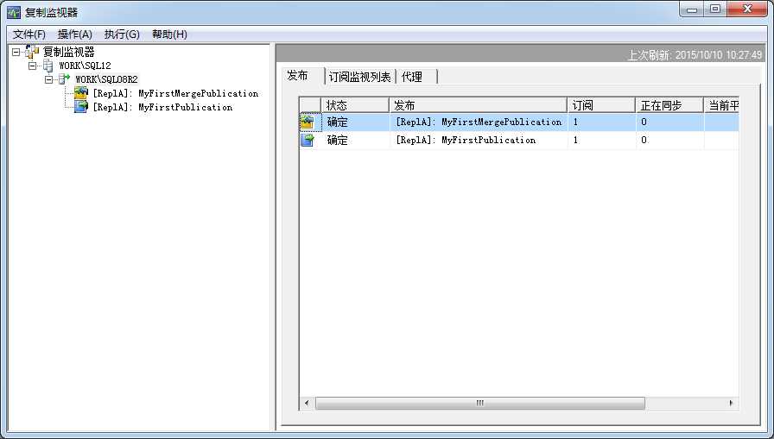Viewport: 774px width, 439px height.
Task: Click the 复制监视器 root node icon
Action: (32, 52)
